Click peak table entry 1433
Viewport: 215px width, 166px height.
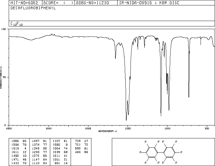pyautogui.click(x=15, y=163)
